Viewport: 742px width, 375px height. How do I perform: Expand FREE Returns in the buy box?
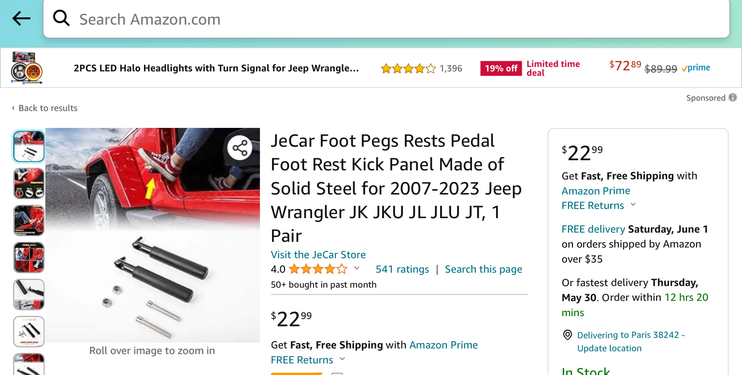[633, 205]
